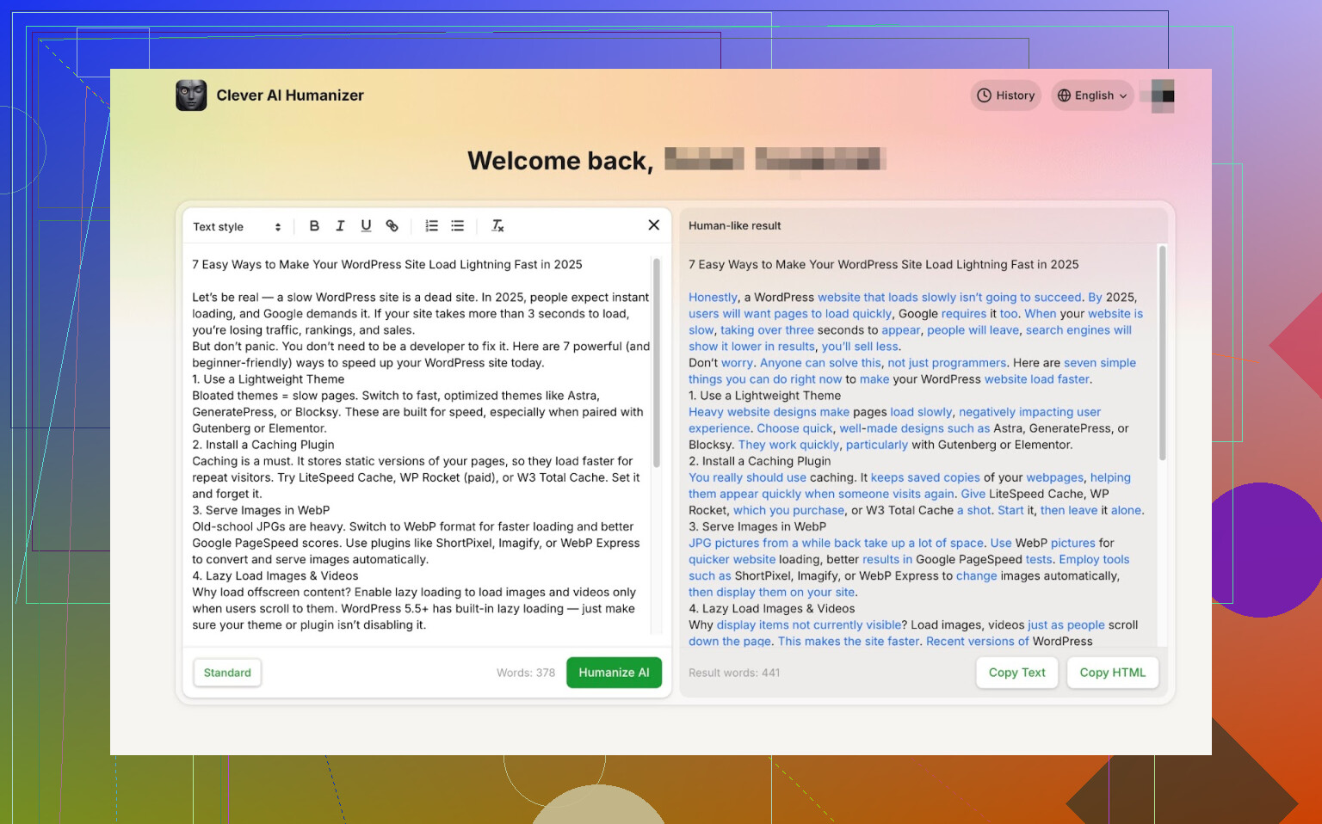Clear text formatting

[497, 226]
